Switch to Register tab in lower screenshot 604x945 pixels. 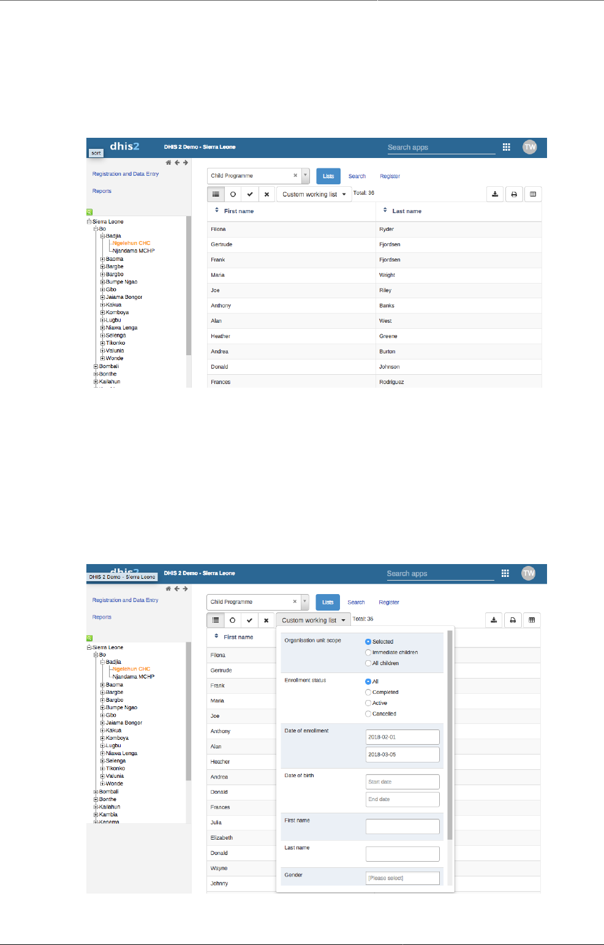[389, 603]
